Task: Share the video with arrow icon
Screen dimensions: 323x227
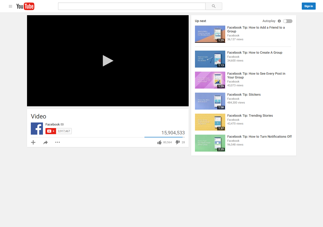Action: [45, 142]
